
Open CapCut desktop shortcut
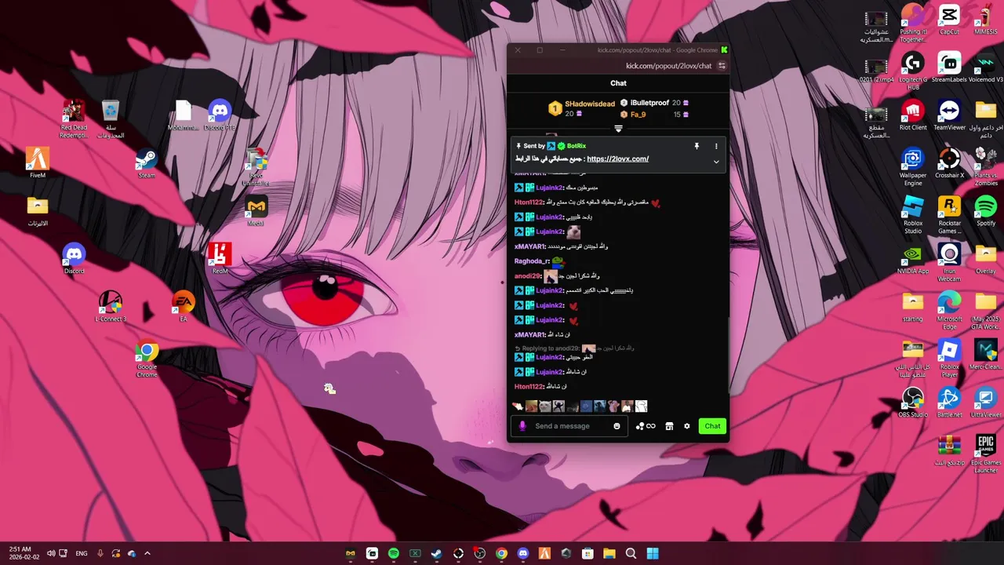pyautogui.click(x=949, y=20)
